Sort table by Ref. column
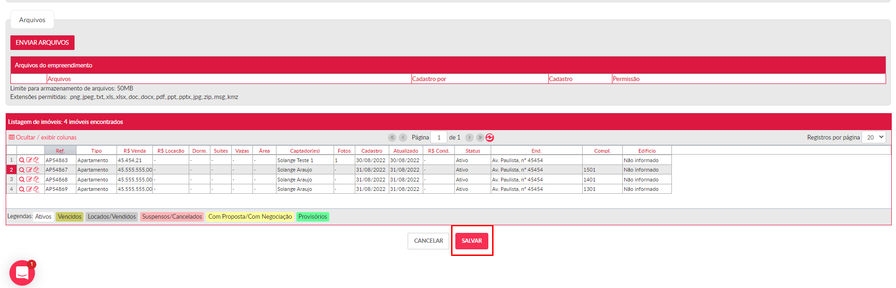 tap(60, 151)
